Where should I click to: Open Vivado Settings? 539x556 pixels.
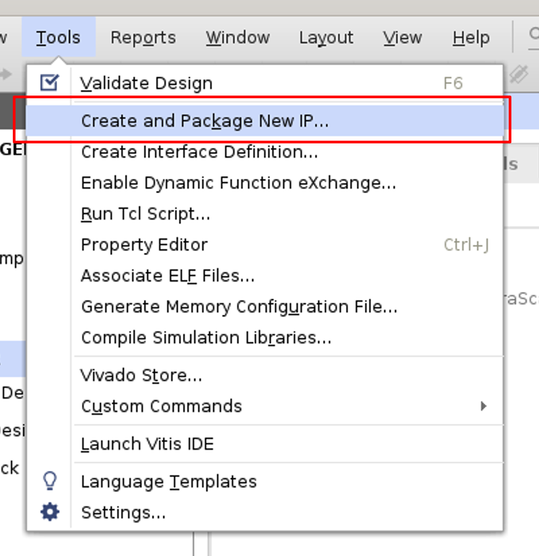pyautogui.click(x=123, y=512)
